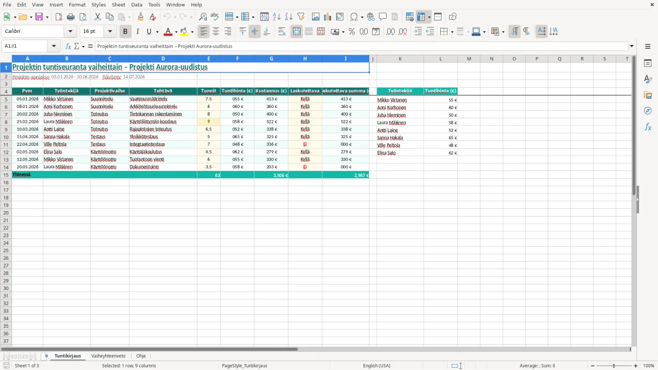Increase indent of cell
This screenshot has width=658, height=370.
[x=418, y=32]
